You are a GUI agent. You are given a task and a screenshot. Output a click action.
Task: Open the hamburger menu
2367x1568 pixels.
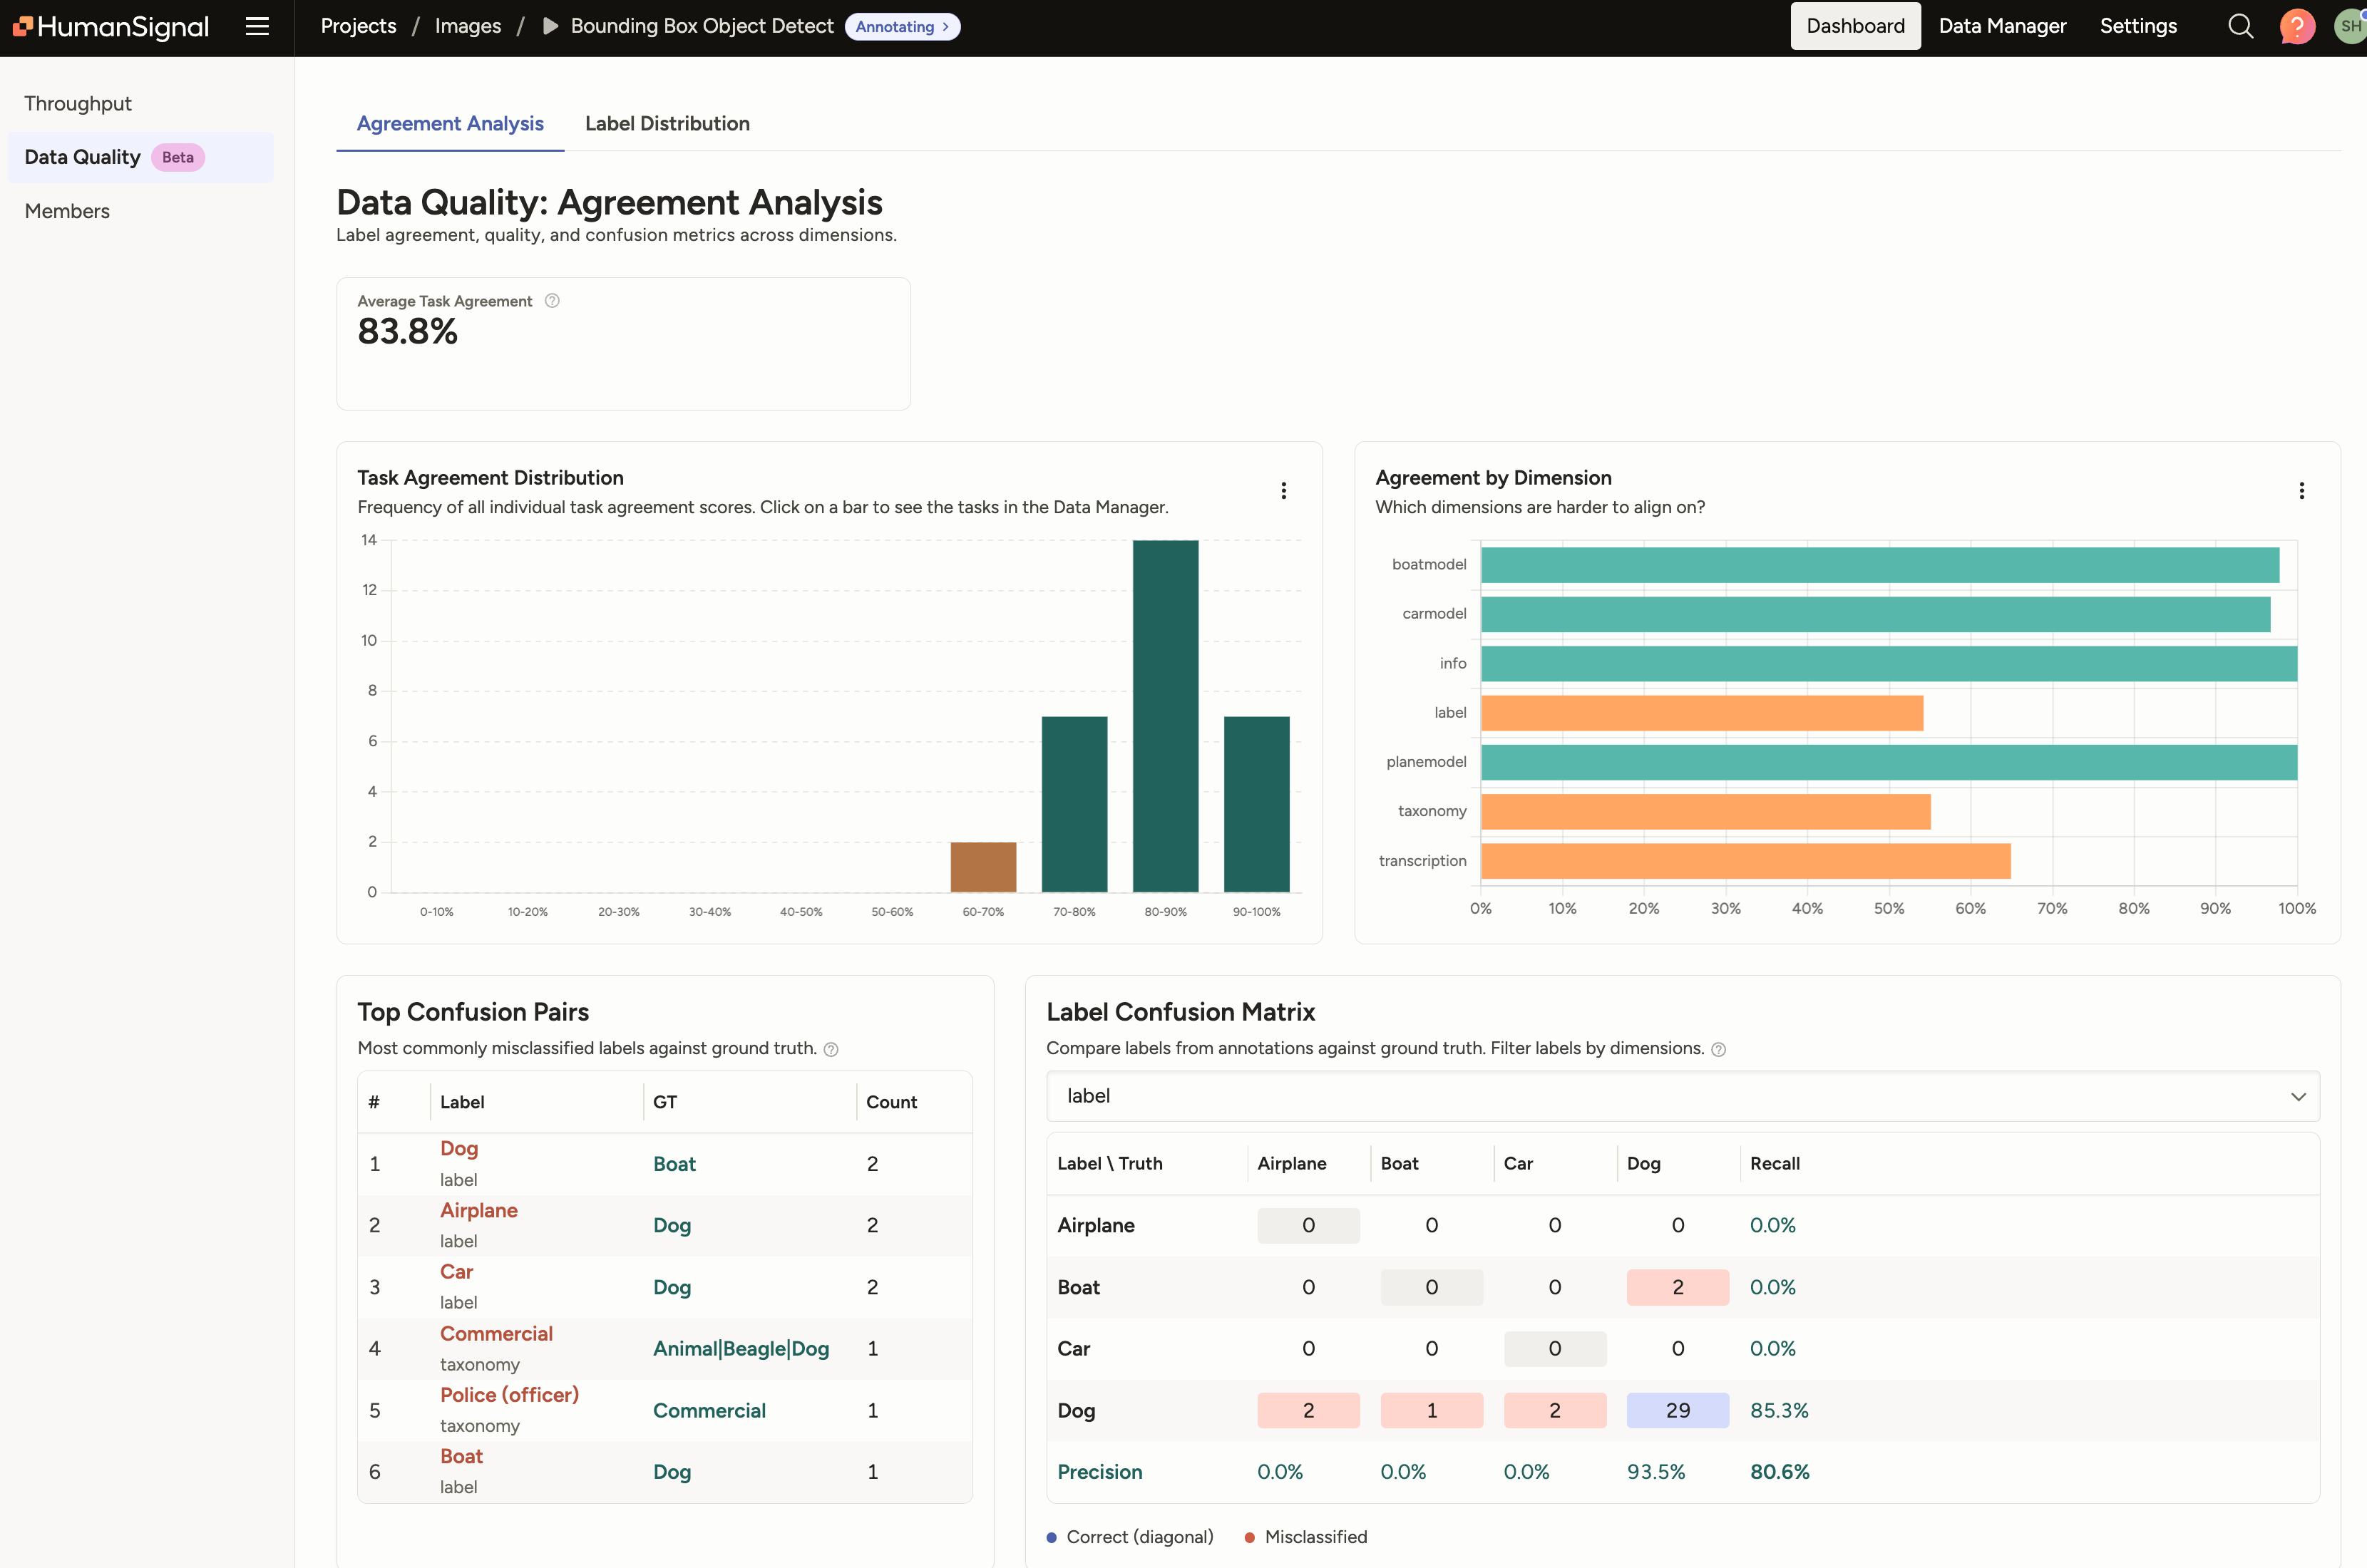coord(257,27)
